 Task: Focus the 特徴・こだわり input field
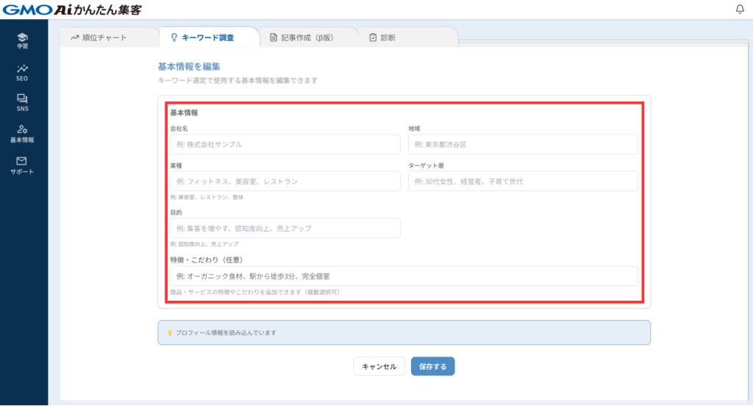404,276
